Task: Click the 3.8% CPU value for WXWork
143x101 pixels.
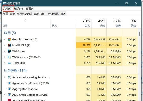Action: tap(87, 57)
